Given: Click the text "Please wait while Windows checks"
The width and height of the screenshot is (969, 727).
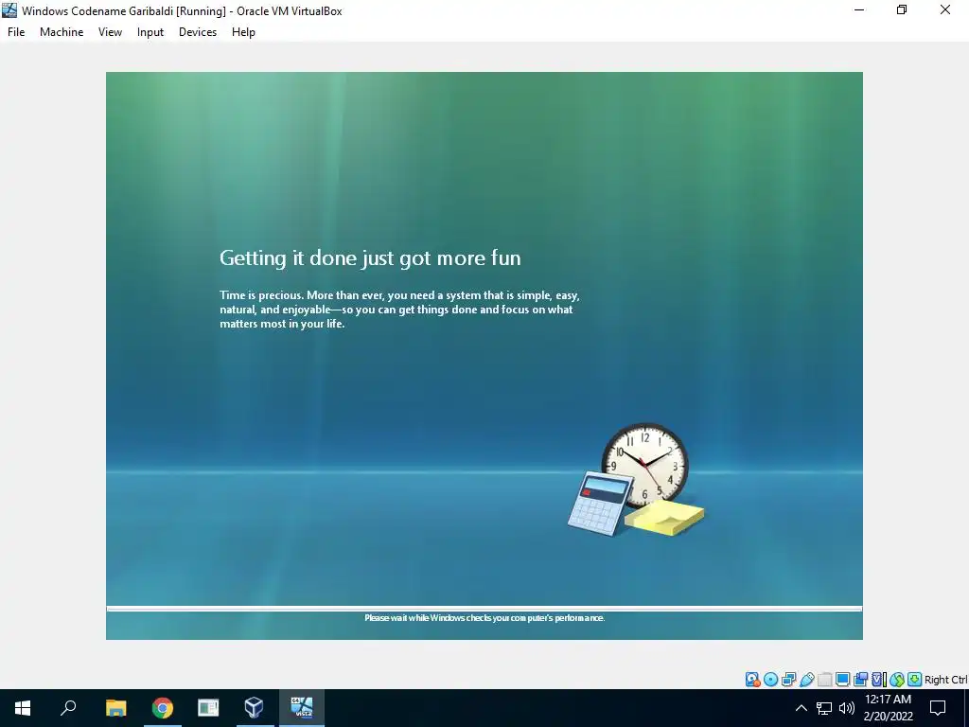Looking at the screenshot, I should click(x=429, y=617).
